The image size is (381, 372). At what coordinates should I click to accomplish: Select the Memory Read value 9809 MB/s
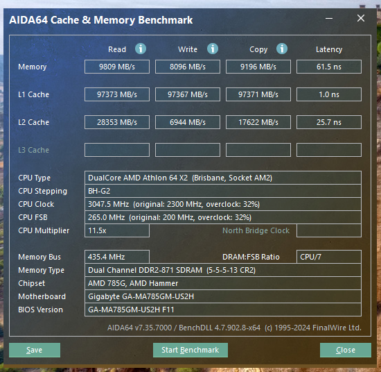(117, 67)
